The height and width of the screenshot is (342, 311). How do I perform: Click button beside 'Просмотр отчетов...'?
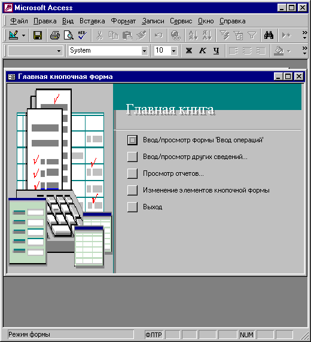click(x=132, y=173)
